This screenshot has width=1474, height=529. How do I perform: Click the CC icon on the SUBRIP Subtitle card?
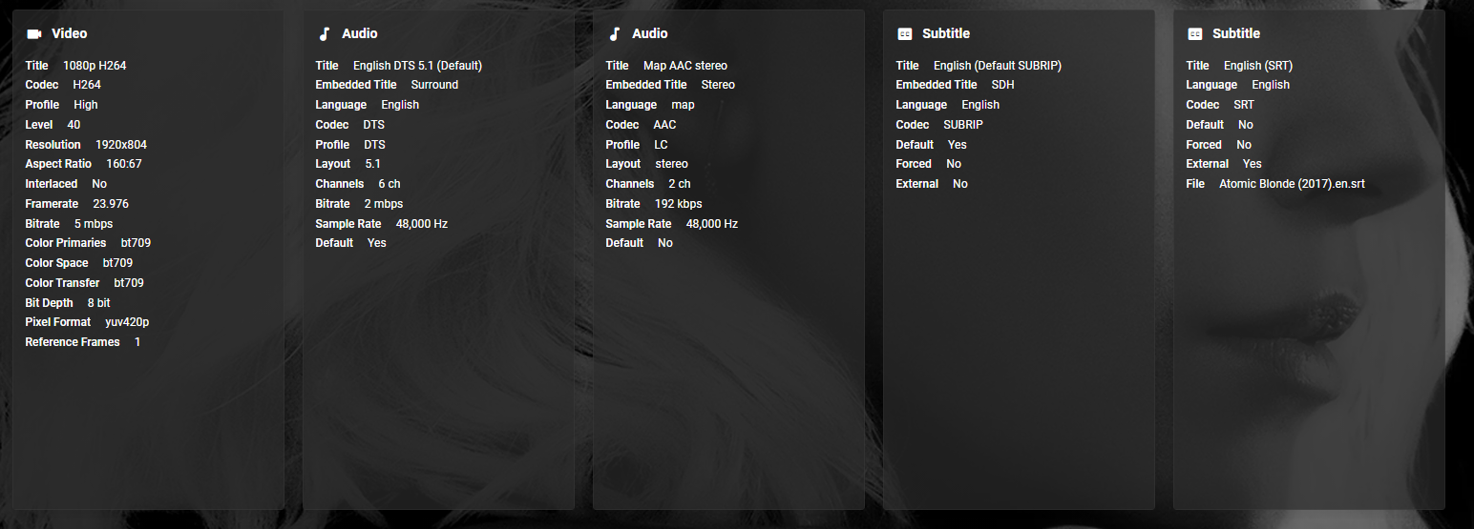pyautogui.click(x=905, y=33)
